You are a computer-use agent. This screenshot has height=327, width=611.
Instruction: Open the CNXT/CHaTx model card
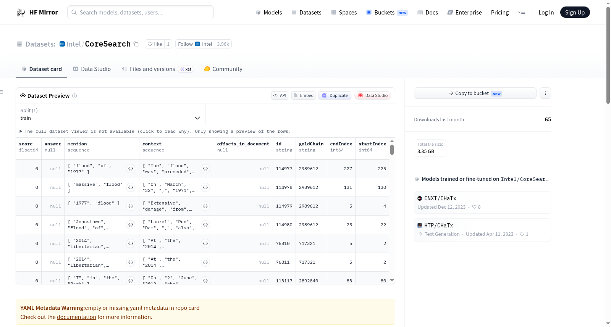tap(482, 203)
